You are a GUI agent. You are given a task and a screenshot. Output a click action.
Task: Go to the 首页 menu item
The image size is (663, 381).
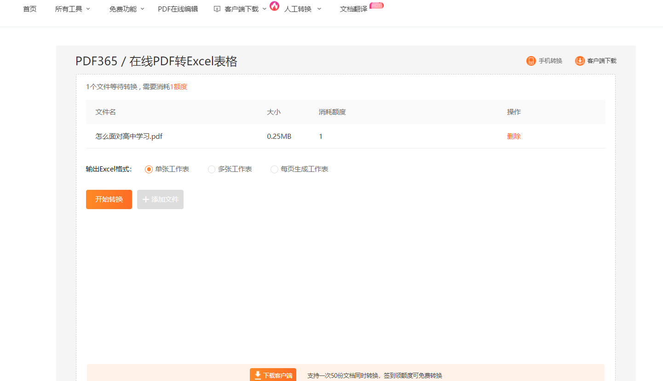pyautogui.click(x=30, y=9)
